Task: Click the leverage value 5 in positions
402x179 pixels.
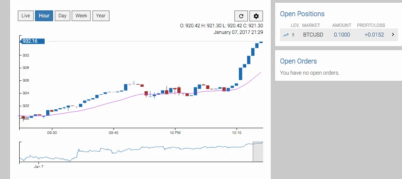Action: tap(293, 35)
